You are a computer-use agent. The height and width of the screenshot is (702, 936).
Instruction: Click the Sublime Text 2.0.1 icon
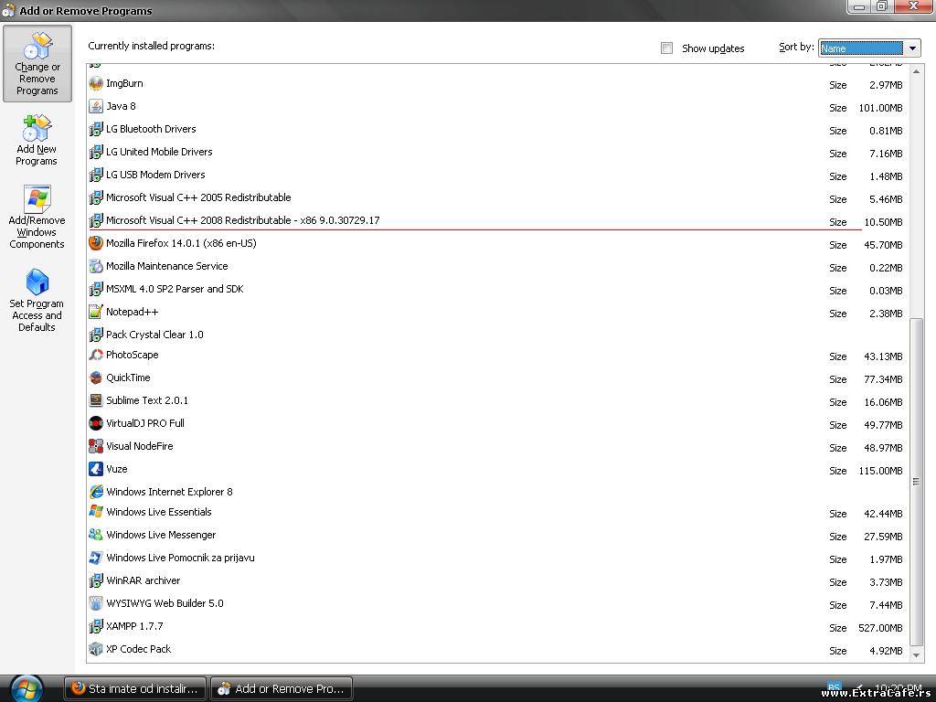click(x=95, y=400)
